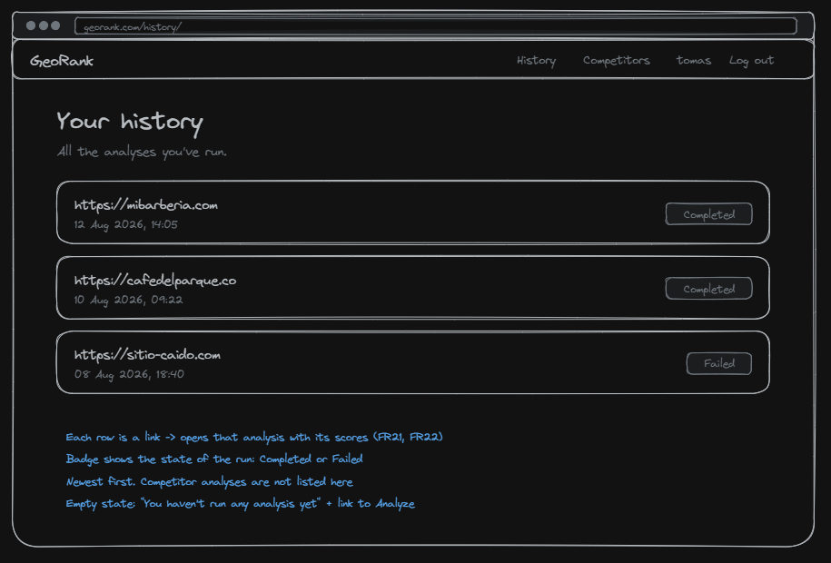This screenshot has height=563, width=831.
Task: Click the middle window control dot in mock browser
Action: tap(44, 25)
